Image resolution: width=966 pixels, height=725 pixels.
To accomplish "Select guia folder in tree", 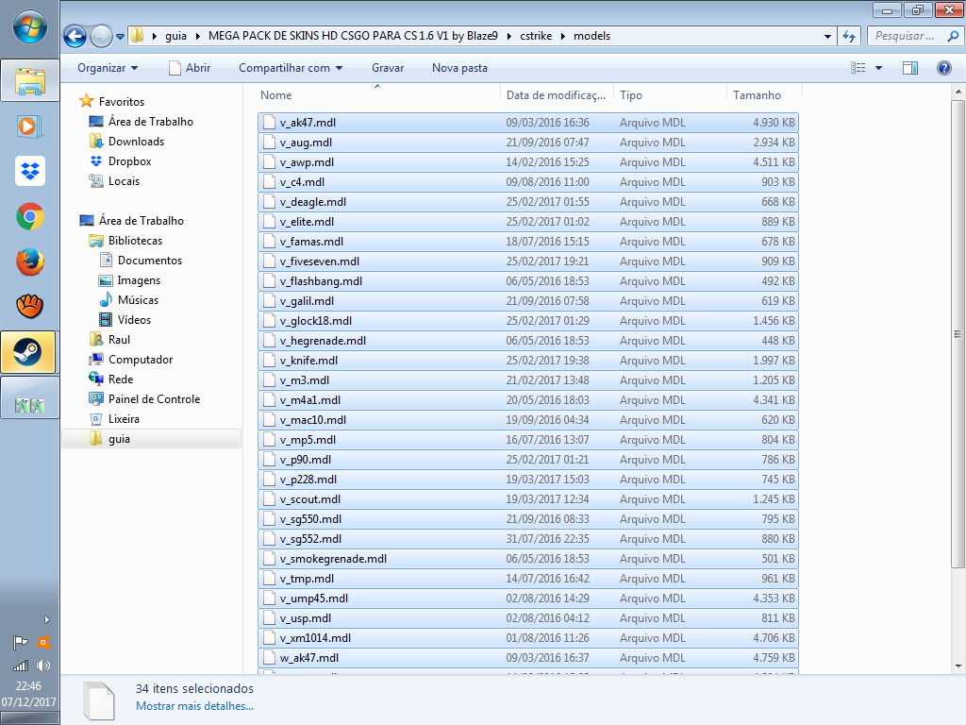I will tap(152, 438).
